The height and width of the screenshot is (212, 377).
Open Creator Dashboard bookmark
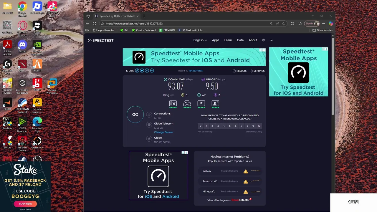144,30
